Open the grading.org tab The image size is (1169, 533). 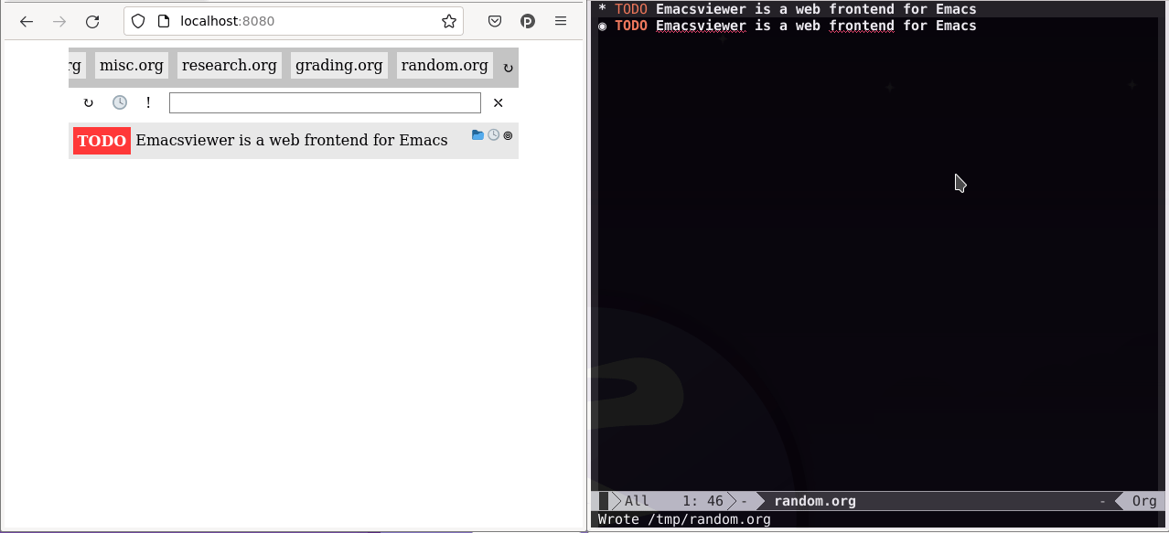tap(339, 65)
